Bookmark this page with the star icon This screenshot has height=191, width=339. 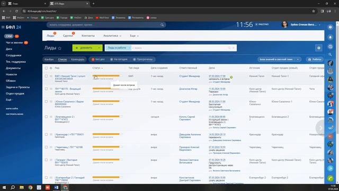[x=314, y=11]
